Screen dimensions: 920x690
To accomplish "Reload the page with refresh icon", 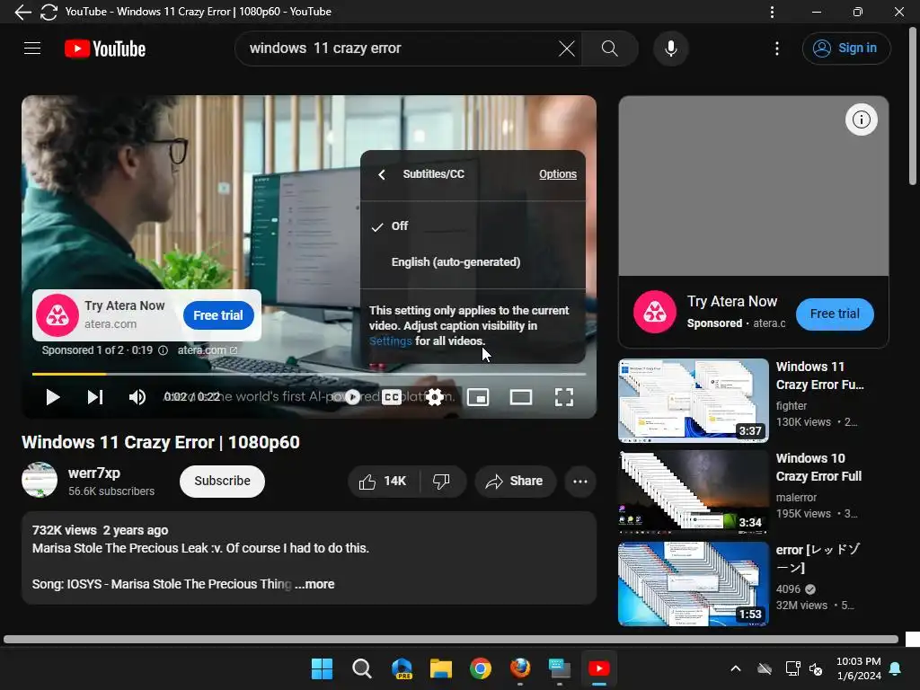I will (x=49, y=12).
